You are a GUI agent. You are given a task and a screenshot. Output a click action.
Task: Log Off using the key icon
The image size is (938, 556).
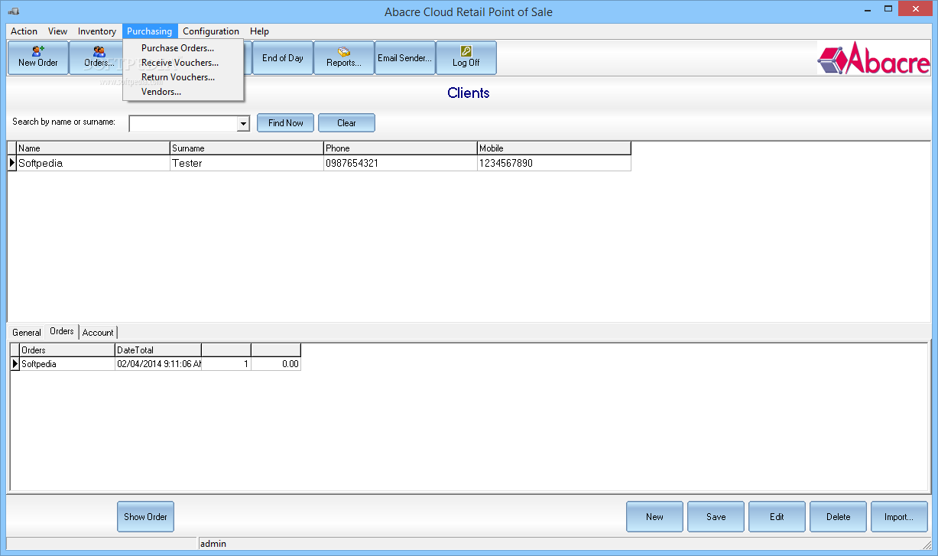pyautogui.click(x=466, y=57)
